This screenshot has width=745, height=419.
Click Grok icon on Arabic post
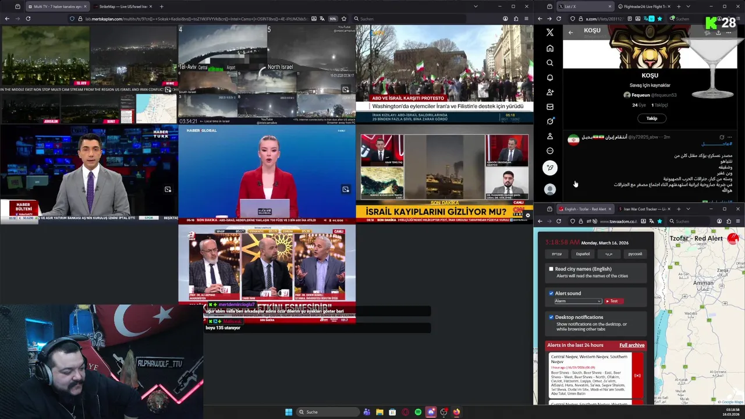coord(722,137)
